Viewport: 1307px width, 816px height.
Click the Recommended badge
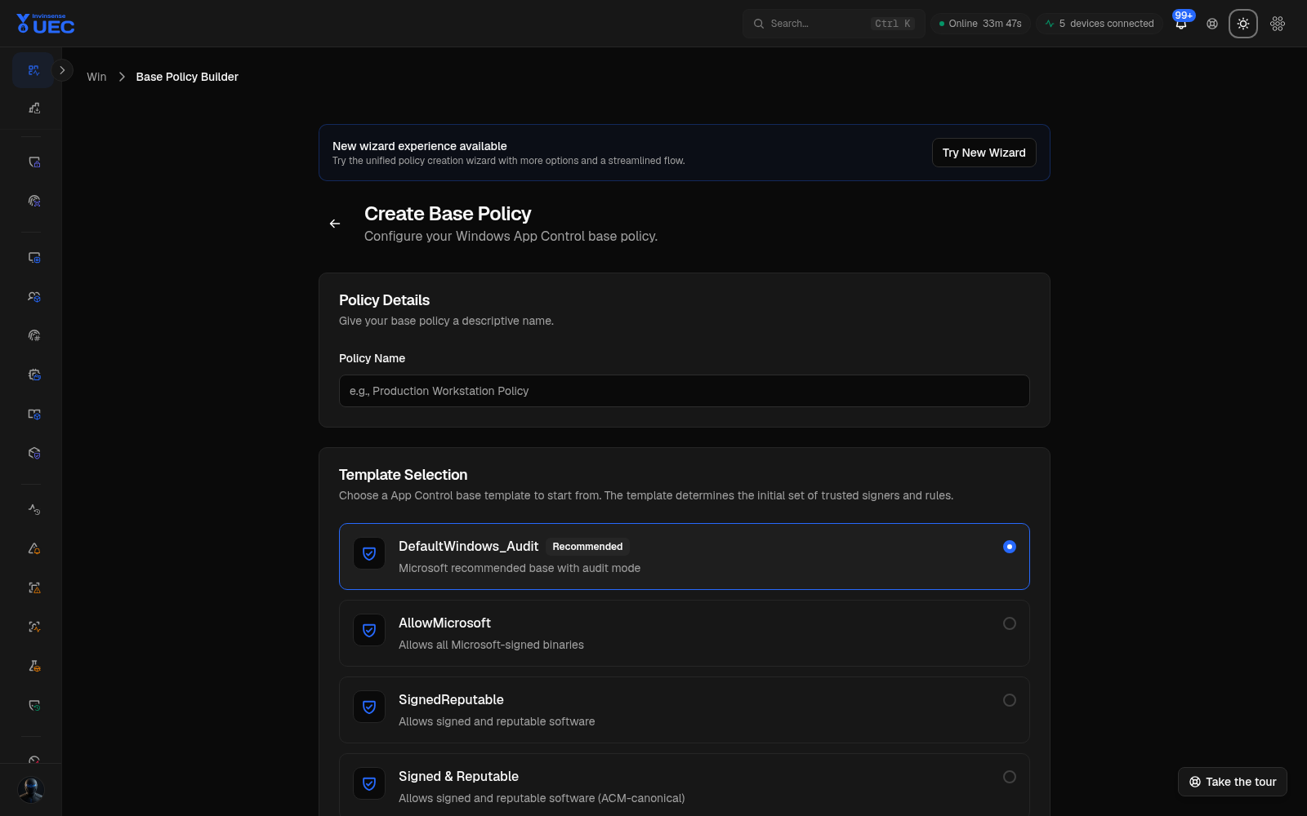[x=587, y=547]
